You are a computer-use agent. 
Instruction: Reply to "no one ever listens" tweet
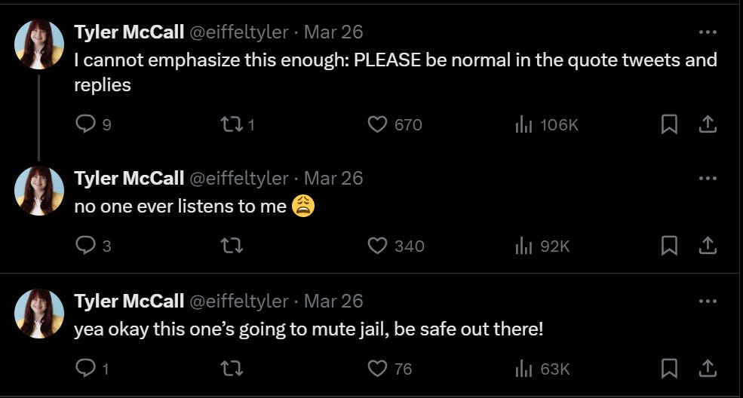point(86,246)
